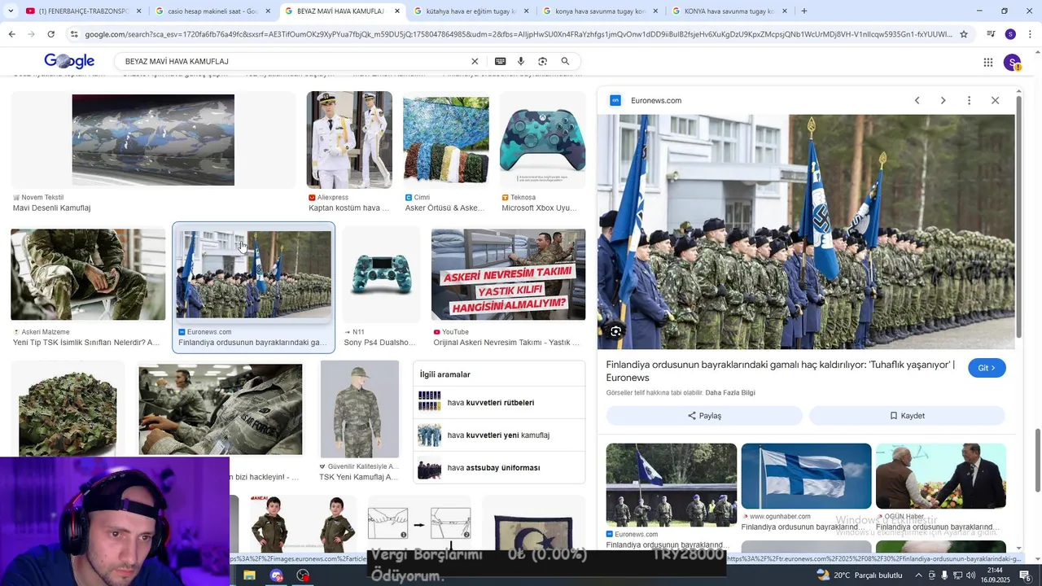Open the on-screen keyboard input tool
Screen dimensions: 1042x586
(500, 61)
